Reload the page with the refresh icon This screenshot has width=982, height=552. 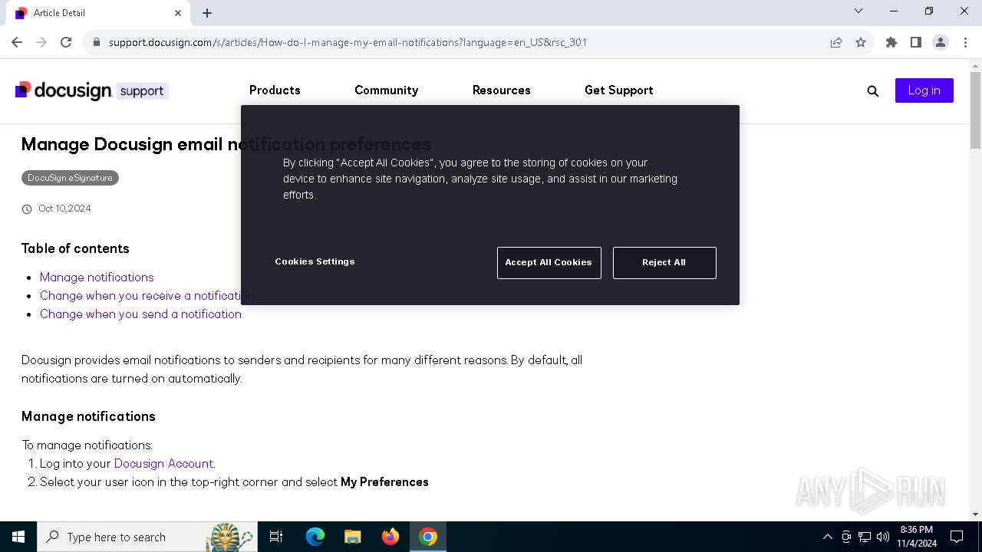[x=66, y=42]
